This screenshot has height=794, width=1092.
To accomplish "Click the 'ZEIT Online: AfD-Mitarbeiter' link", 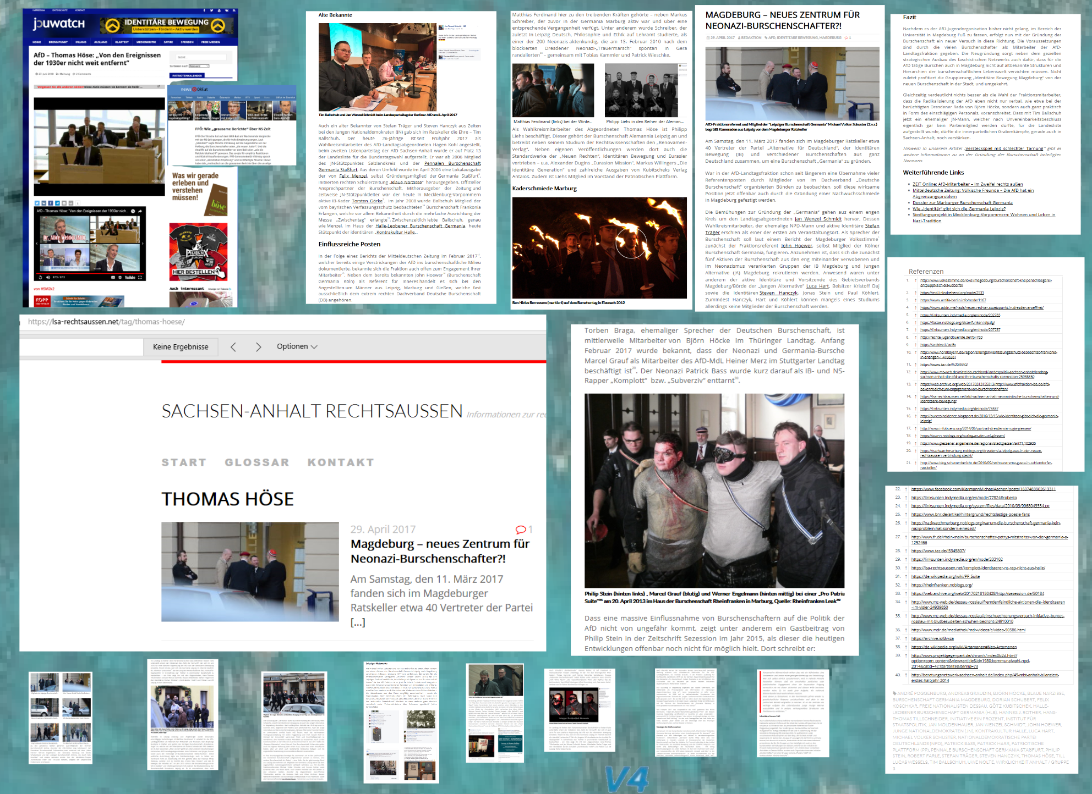I will click(968, 184).
